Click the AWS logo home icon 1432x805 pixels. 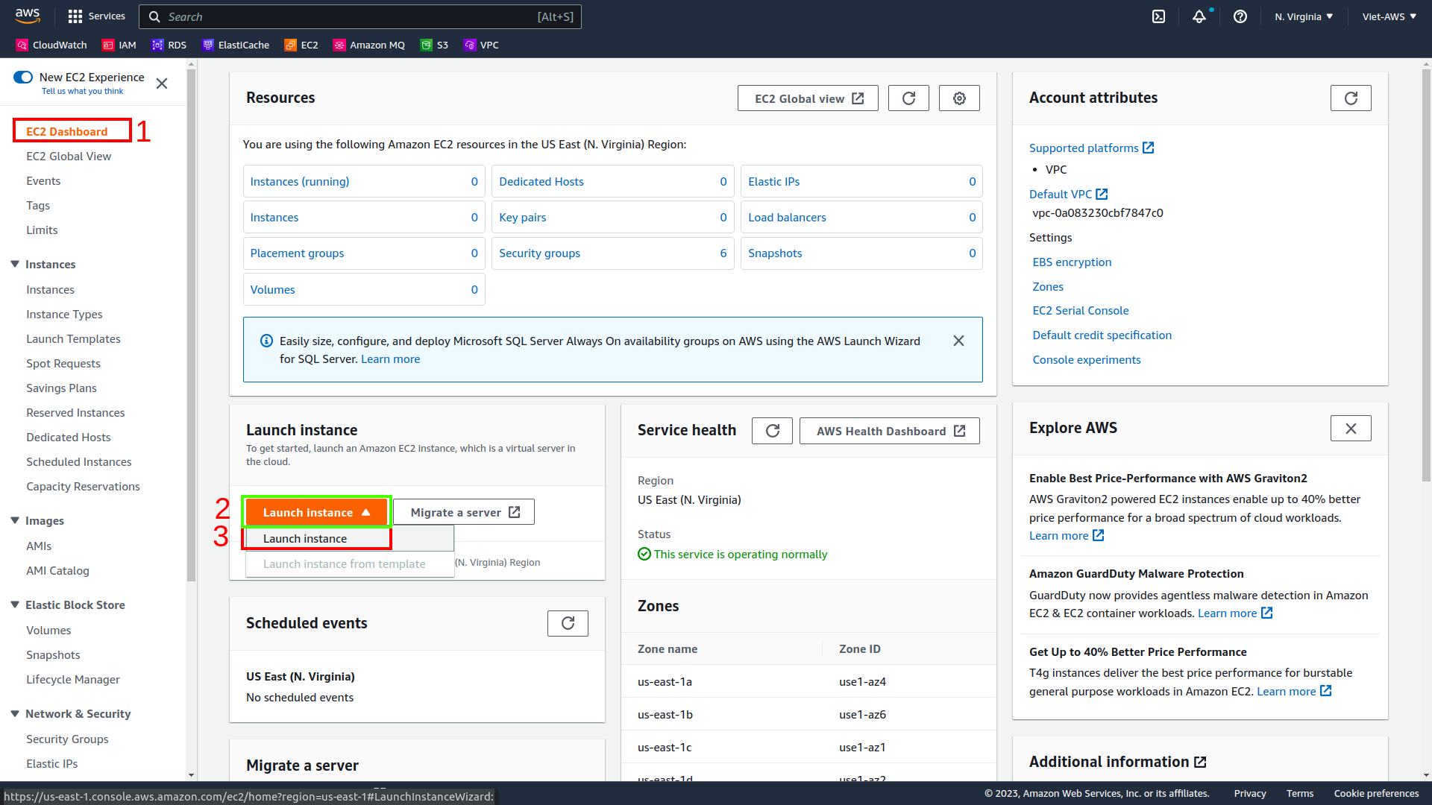click(x=28, y=16)
